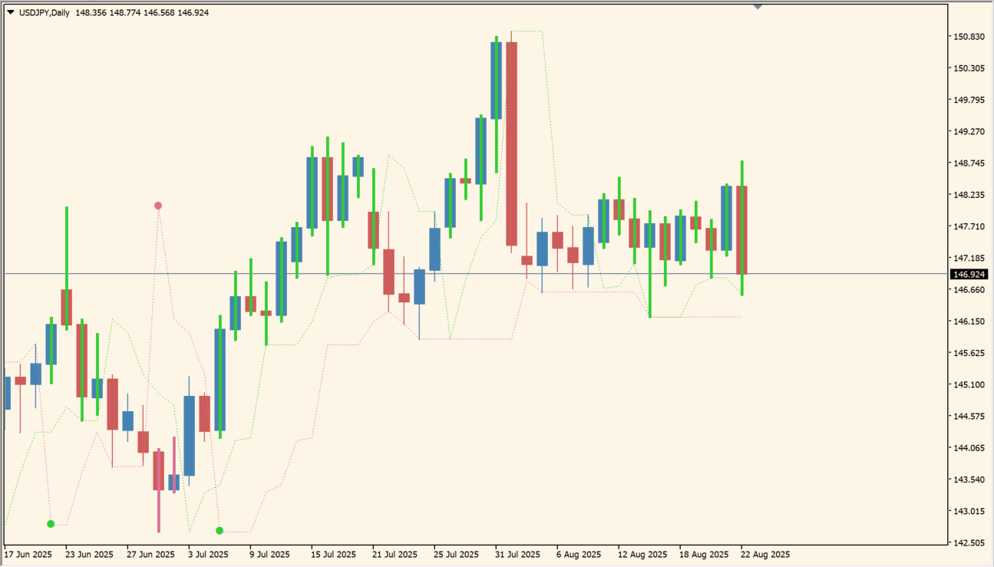
Task: Click the 6 Aug 2025 date label
Action: [x=579, y=555]
